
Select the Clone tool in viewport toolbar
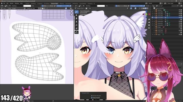point(76,22)
